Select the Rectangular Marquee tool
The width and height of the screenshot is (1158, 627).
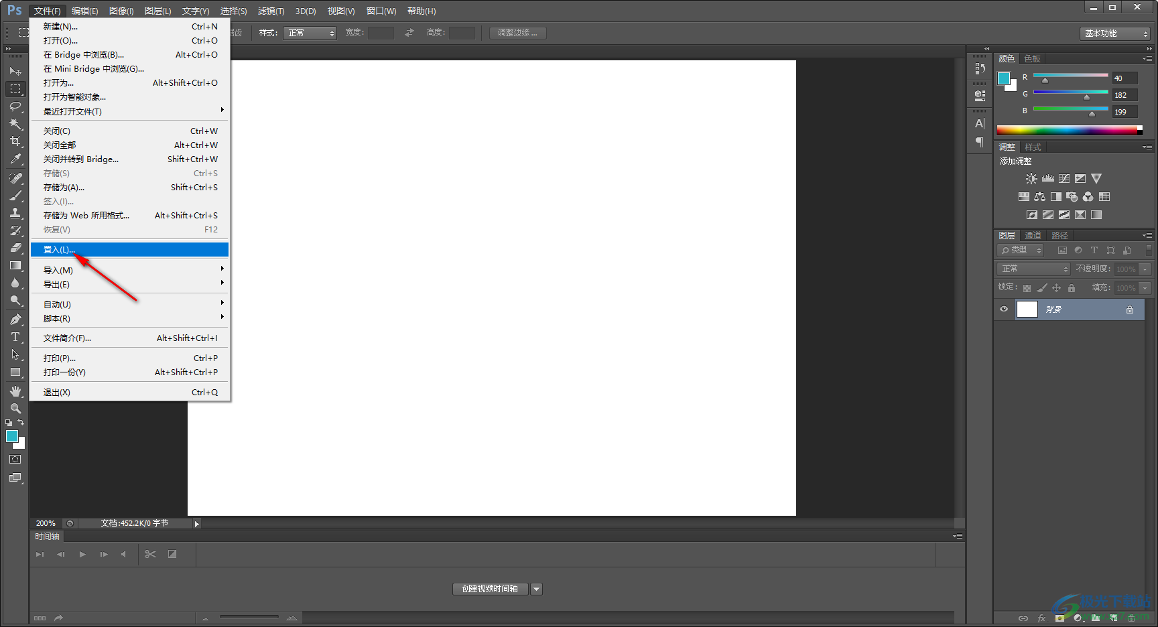15,88
